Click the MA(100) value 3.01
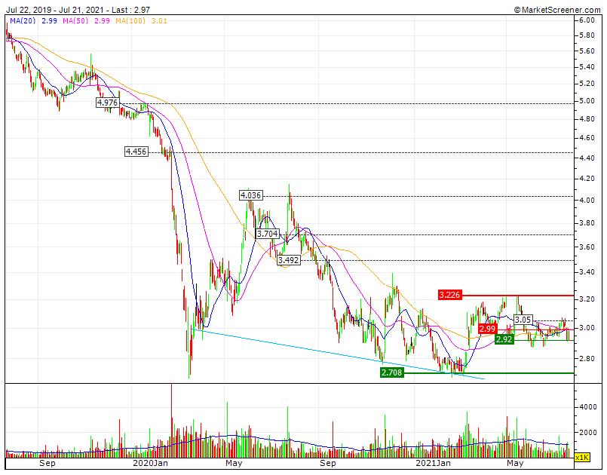Screen dimensions: 607x475 tap(159, 21)
